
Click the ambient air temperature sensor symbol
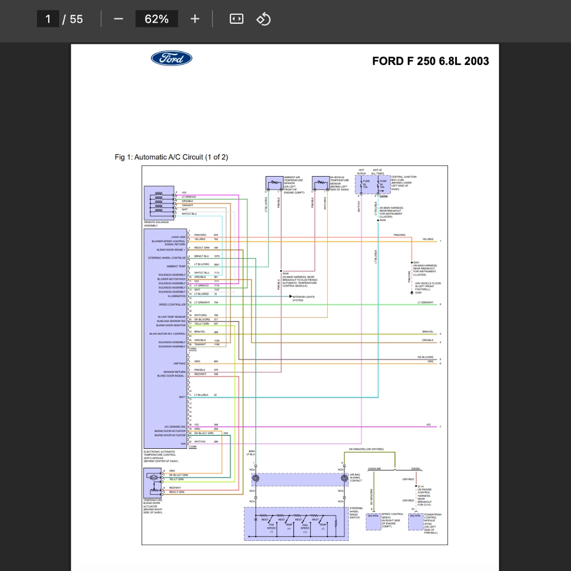274,183
